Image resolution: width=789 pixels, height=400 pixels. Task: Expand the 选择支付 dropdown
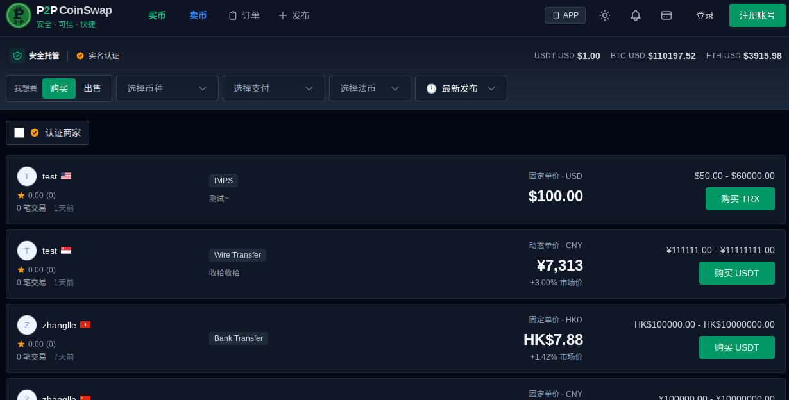click(273, 88)
